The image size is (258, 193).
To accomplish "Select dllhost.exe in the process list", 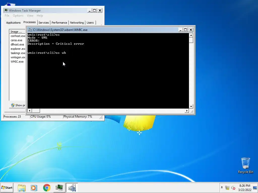I will 17,44.
